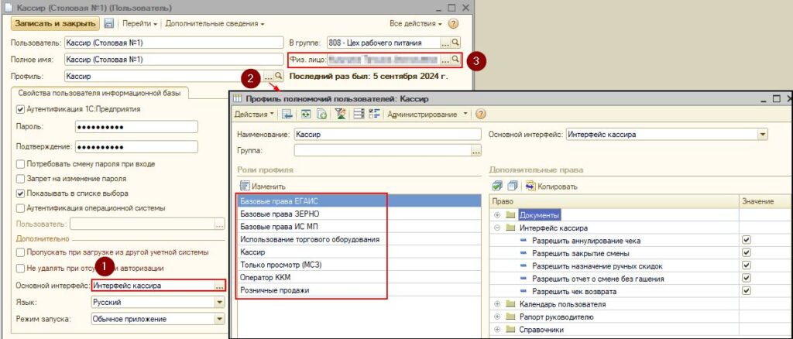Check Пропускать при загрузке из другой системы
This screenshot has width=793, height=339.
[20, 252]
